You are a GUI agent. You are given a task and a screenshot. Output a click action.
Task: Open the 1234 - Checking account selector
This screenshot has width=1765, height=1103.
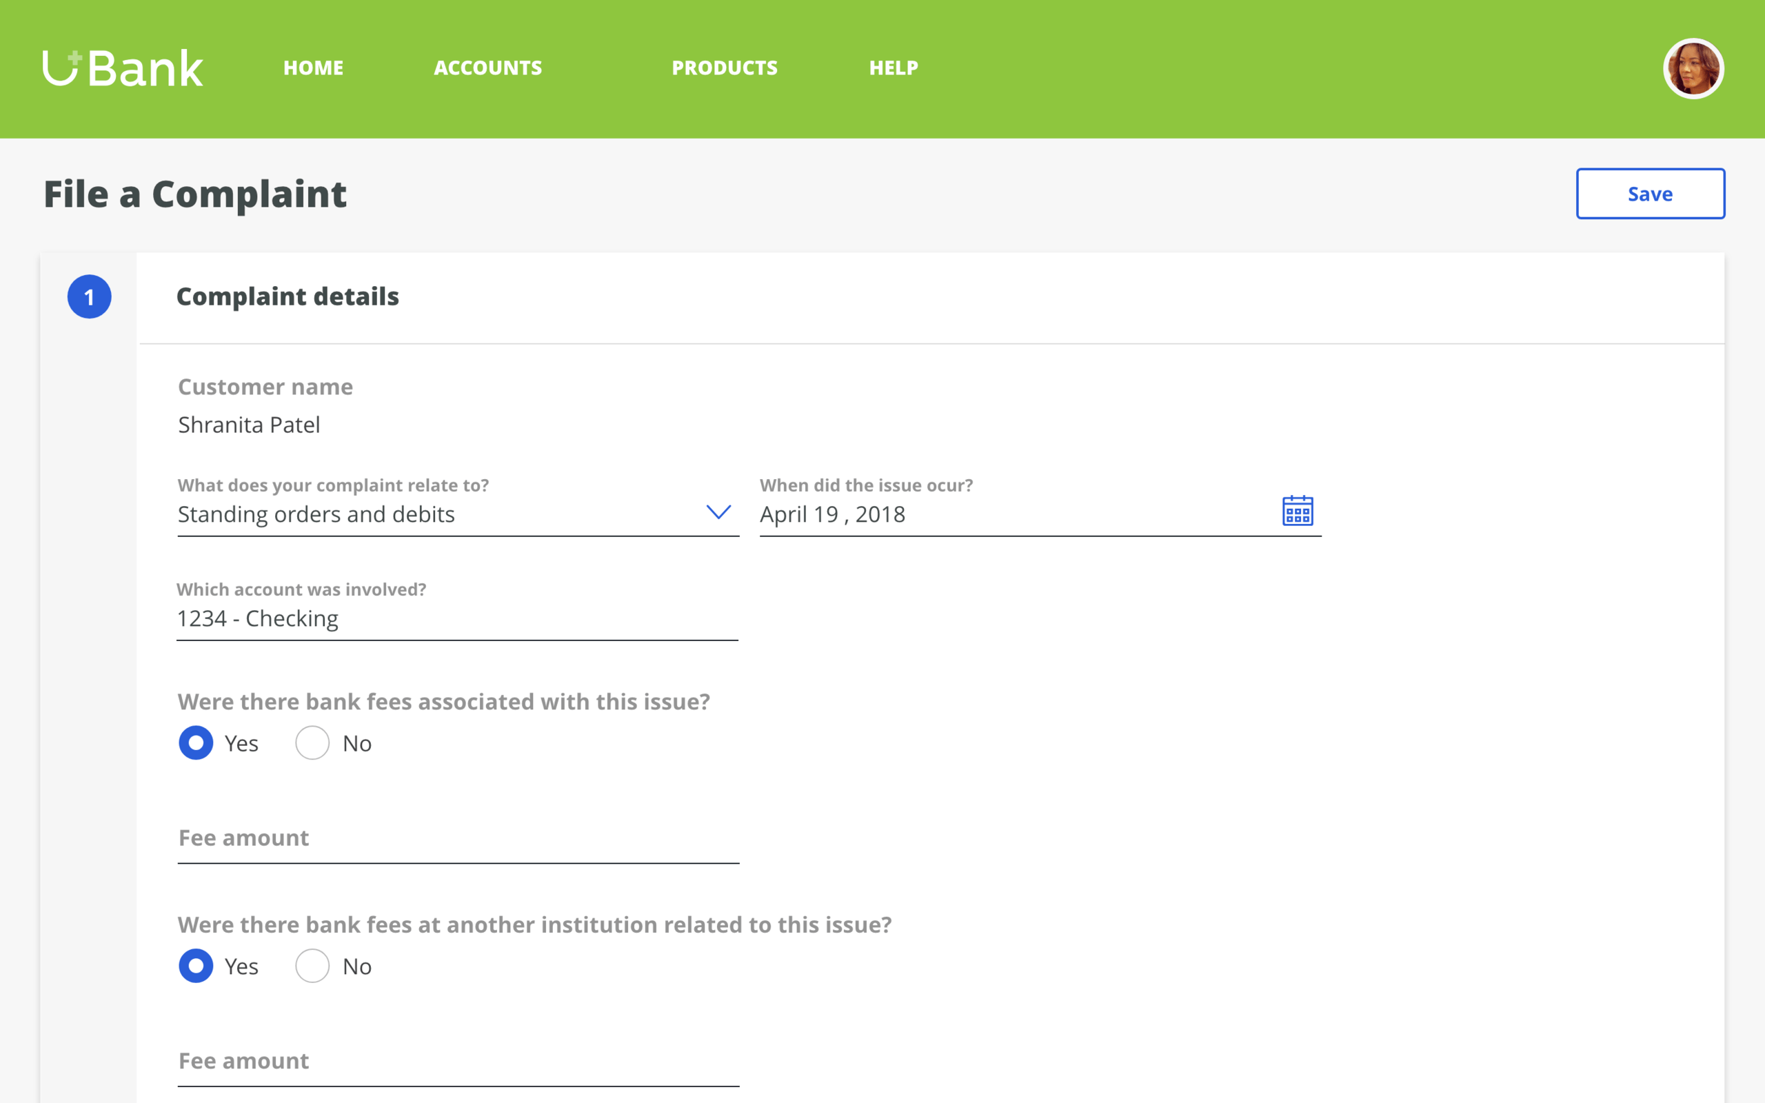[x=456, y=618]
